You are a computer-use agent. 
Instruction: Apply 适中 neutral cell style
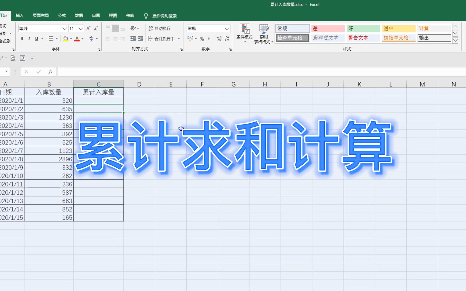point(399,29)
